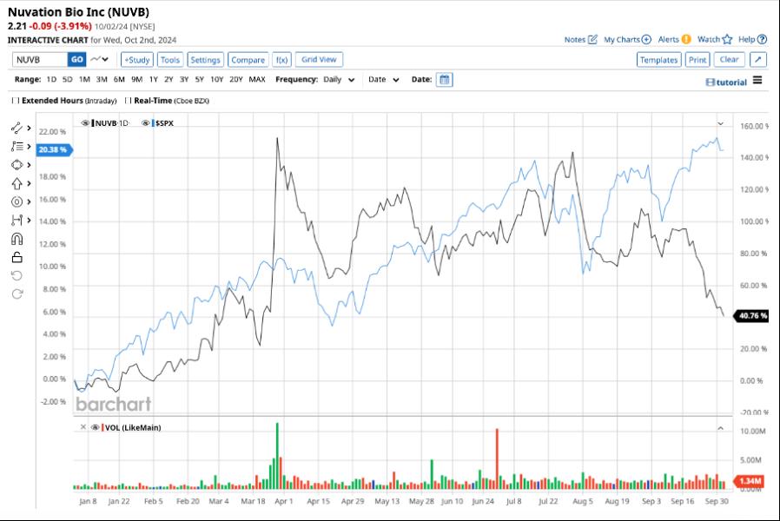Expand the circle tool options arrow
The height and width of the screenshot is (521, 780).
pyautogui.click(x=29, y=201)
